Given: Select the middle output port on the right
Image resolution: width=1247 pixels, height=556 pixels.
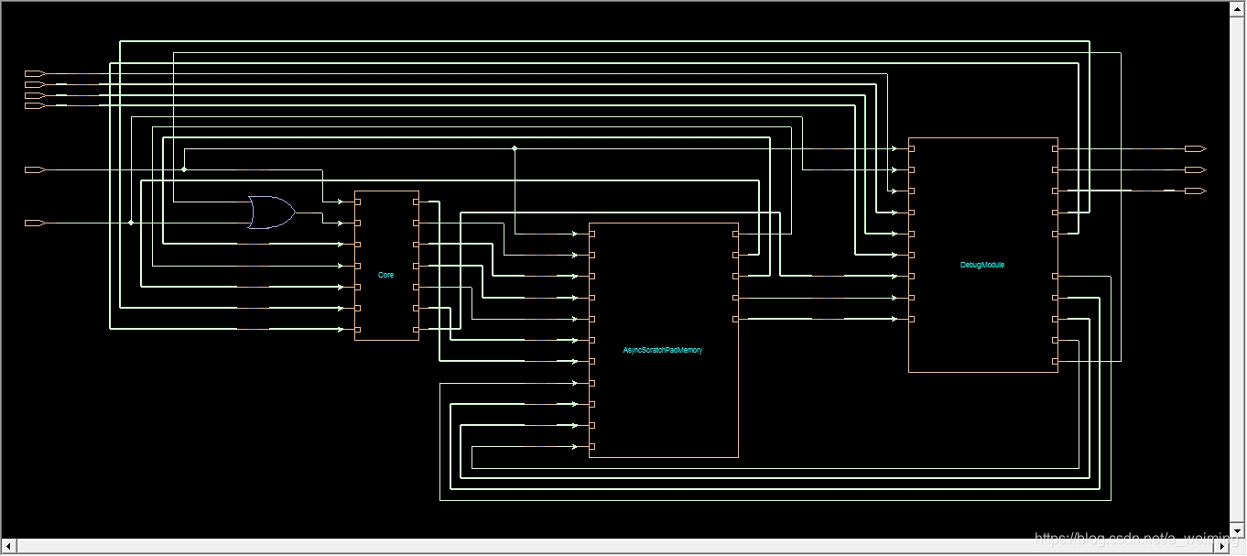Looking at the screenshot, I should pos(1195,169).
